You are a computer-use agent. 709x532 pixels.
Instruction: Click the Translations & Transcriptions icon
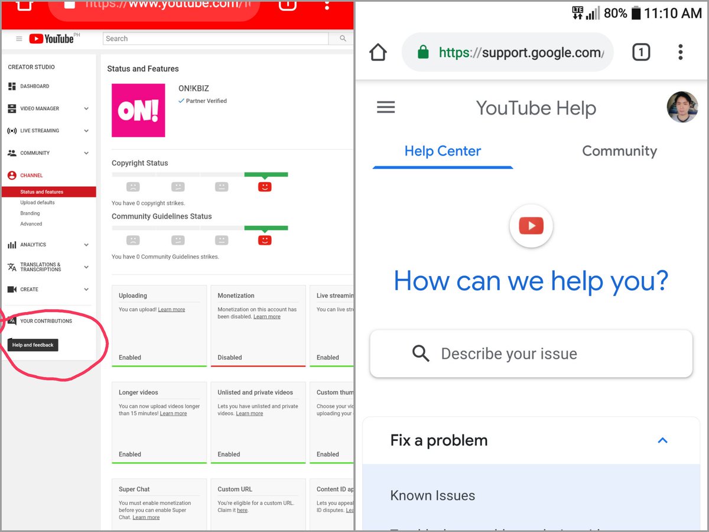(x=12, y=267)
